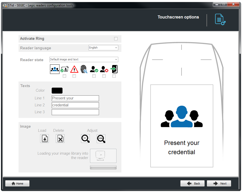Open the Reader language dropdown
Viewport: 242px width, 193px height.
click(103, 48)
